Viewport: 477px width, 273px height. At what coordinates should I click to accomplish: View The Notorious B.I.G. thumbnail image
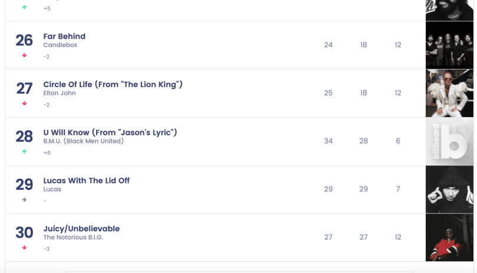(x=449, y=237)
